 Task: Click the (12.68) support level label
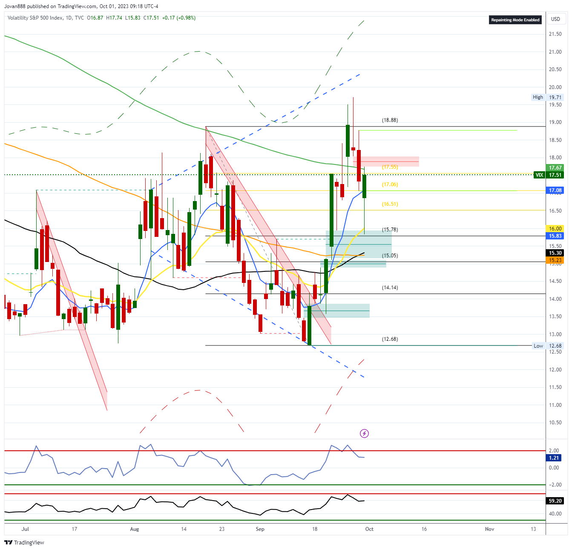(x=390, y=339)
